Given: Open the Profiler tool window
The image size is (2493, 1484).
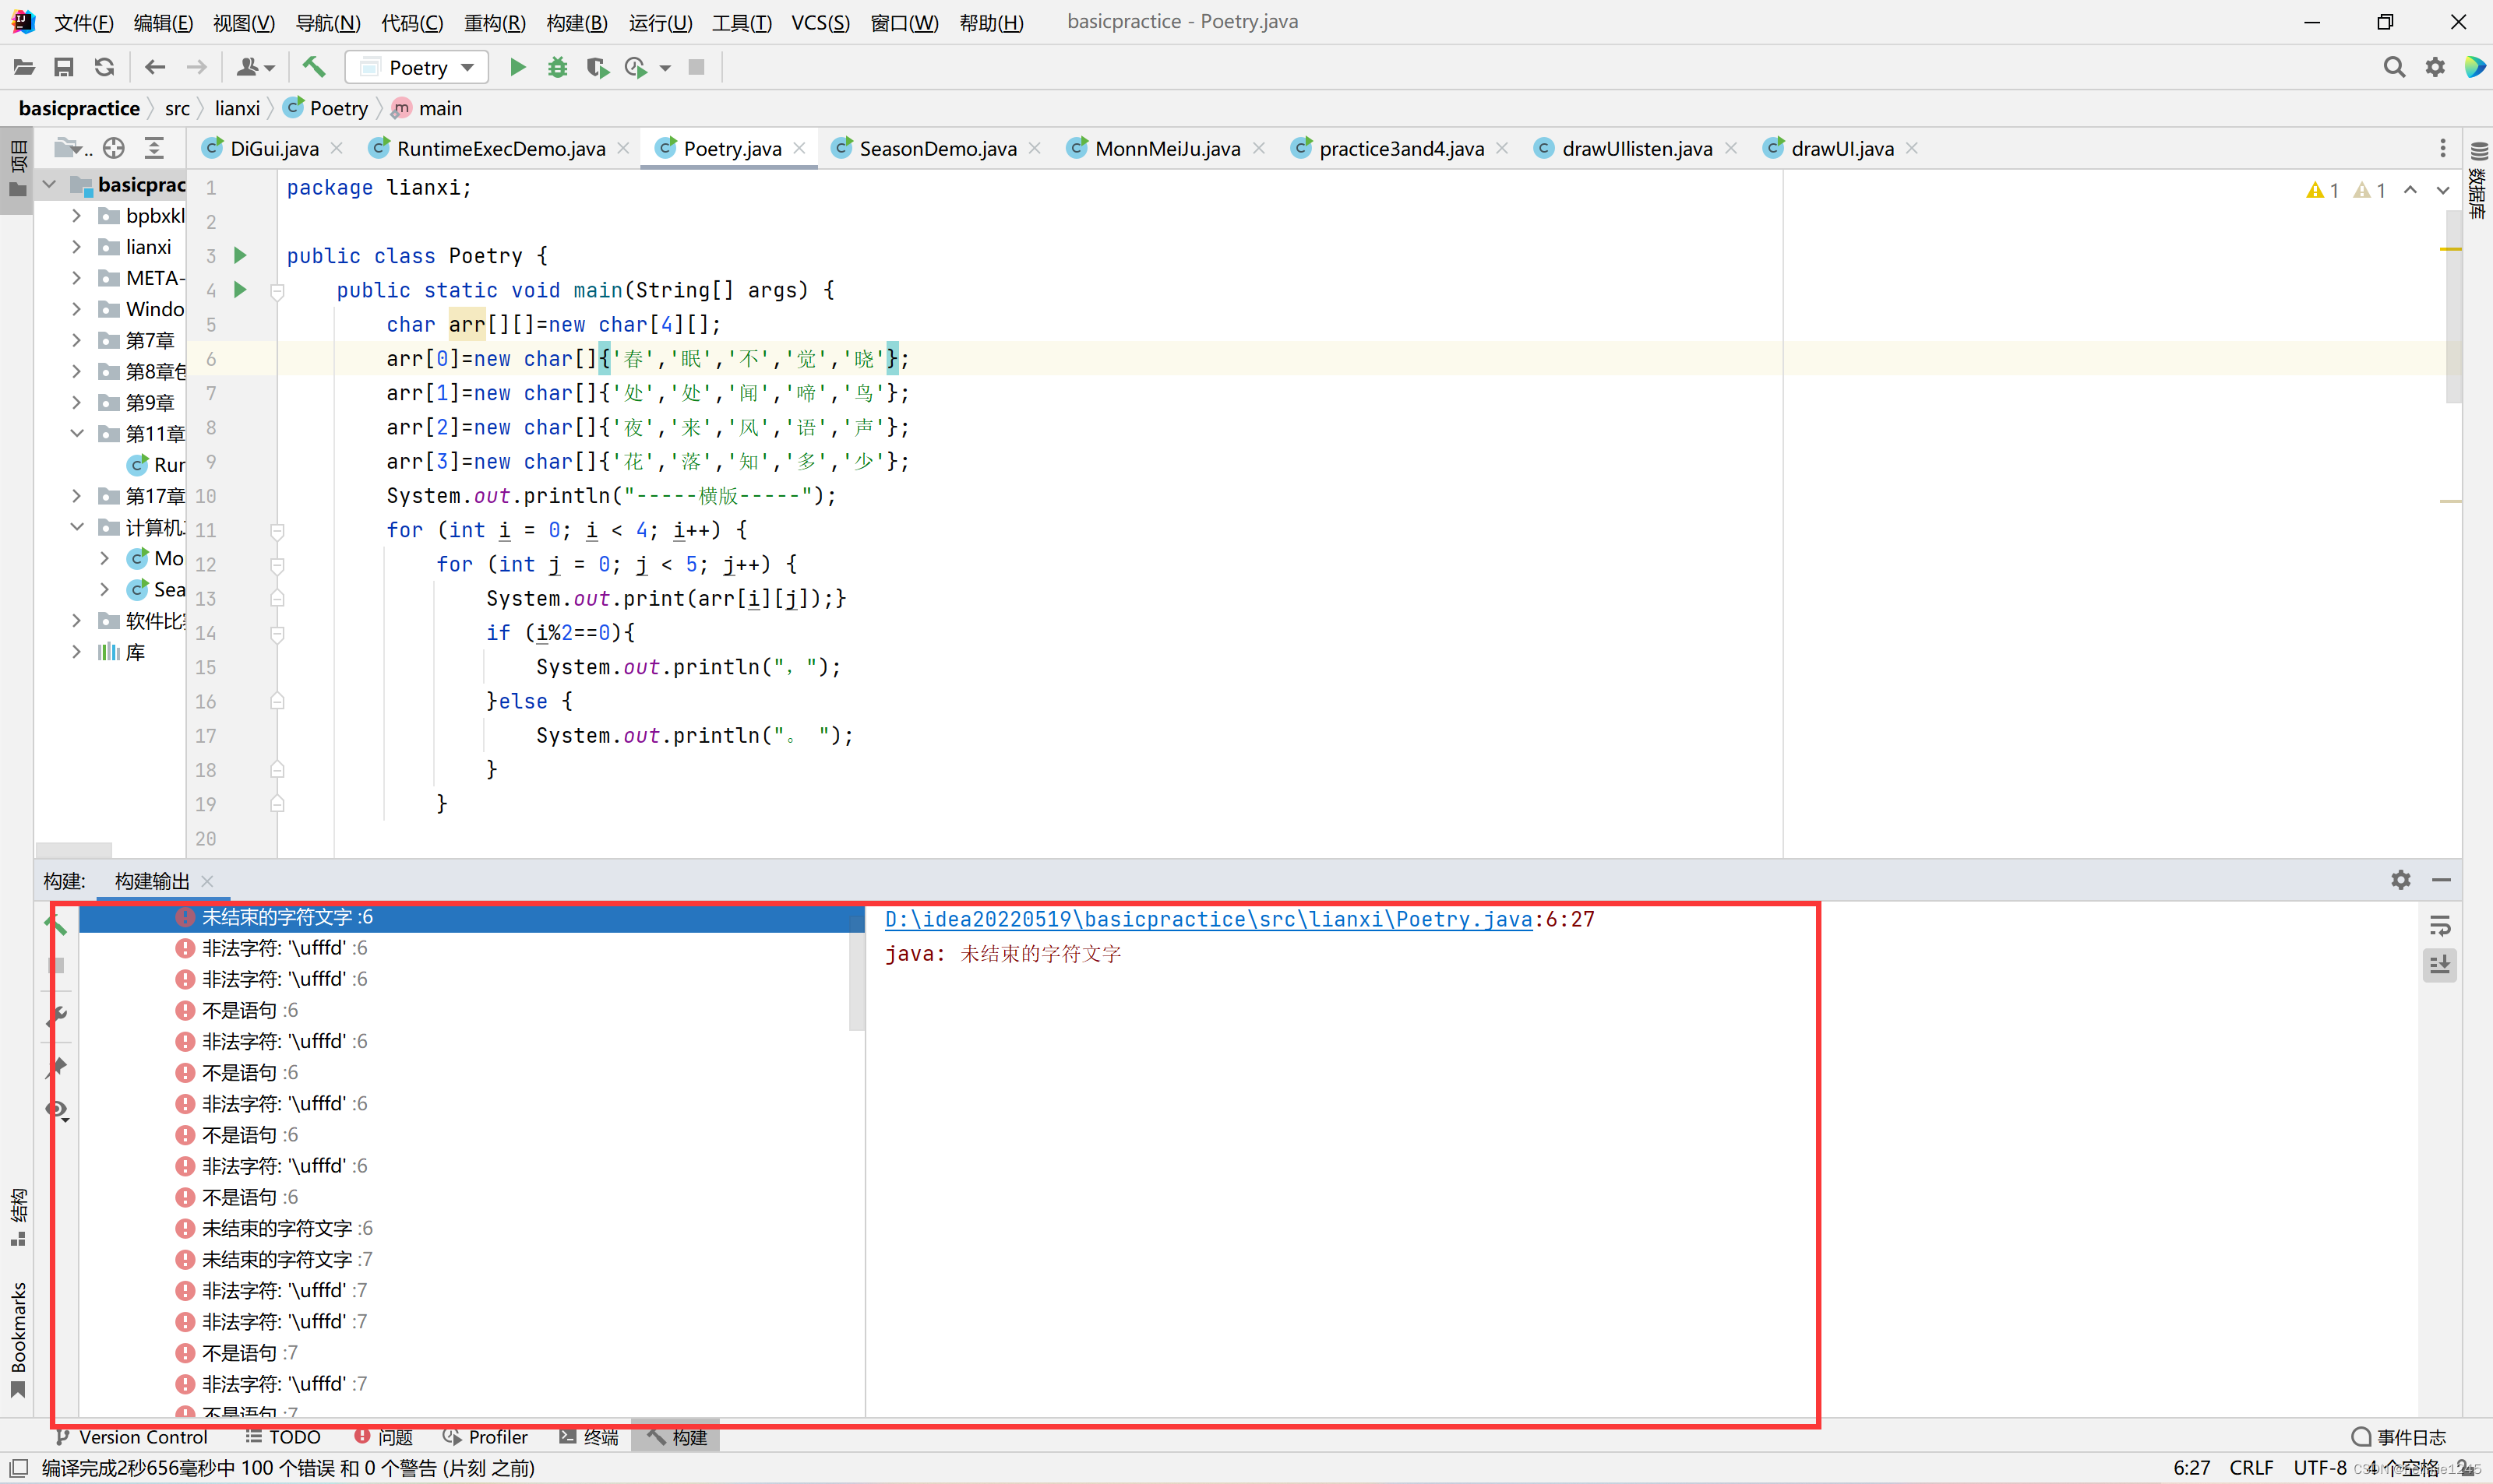Looking at the screenshot, I should [x=485, y=1437].
